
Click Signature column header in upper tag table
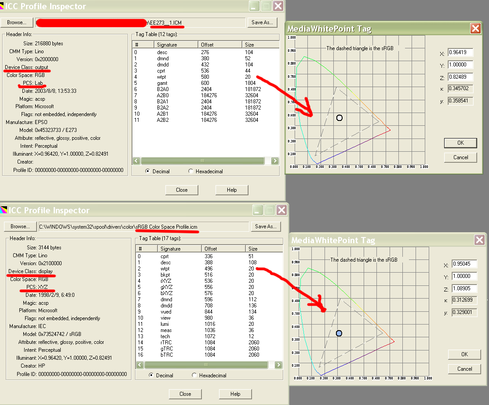(176, 44)
